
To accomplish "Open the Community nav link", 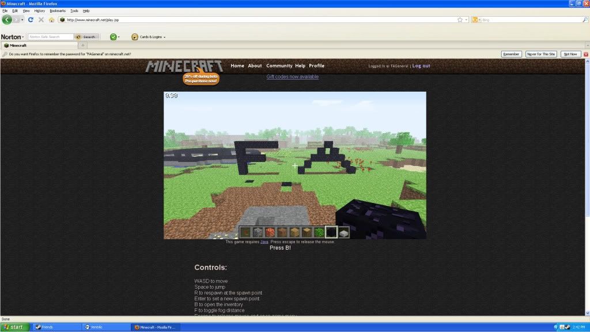I will click(x=279, y=66).
